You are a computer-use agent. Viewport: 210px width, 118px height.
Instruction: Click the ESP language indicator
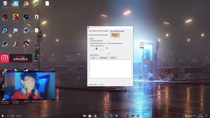(x=195, y=116)
